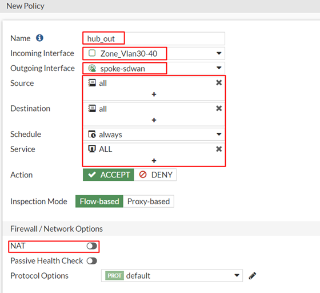Click the ALL service icon

coord(92,149)
